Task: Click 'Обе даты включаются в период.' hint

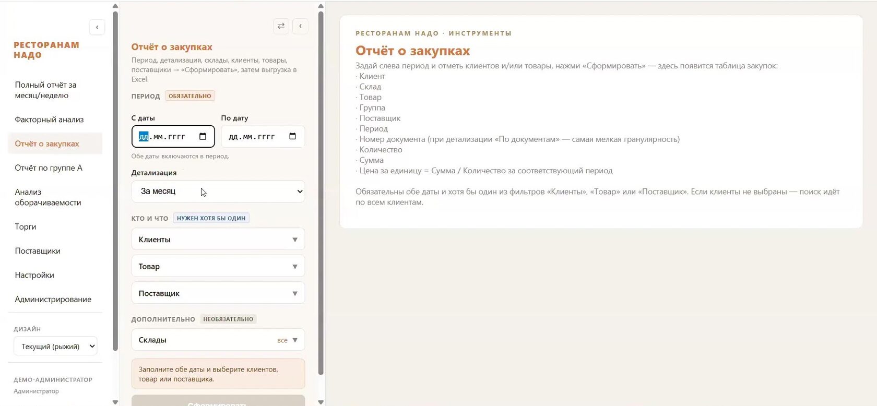Action: pyautogui.click(x=180, y=156)
